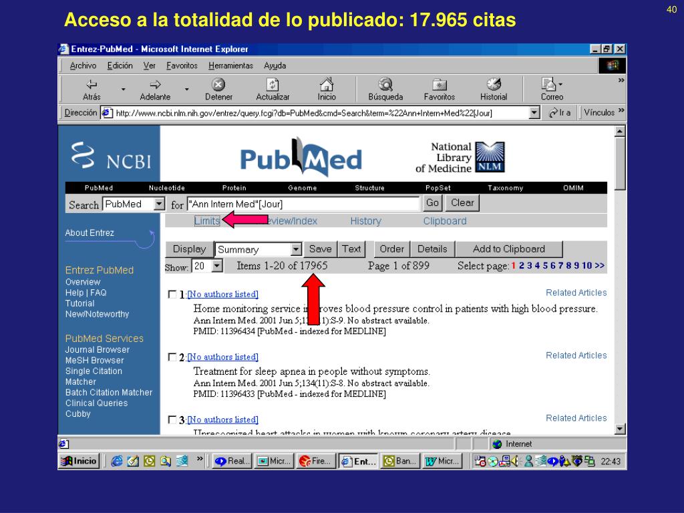The image size is (684, 513).
Task: Open the Atrás history dropdown arrow
Action: tap(124, 89)
